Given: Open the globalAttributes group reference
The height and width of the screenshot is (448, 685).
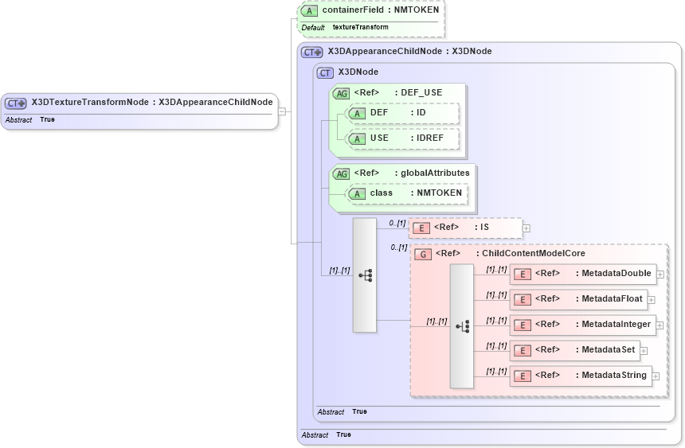Looking at the screenshot, I should coord(412,173).
